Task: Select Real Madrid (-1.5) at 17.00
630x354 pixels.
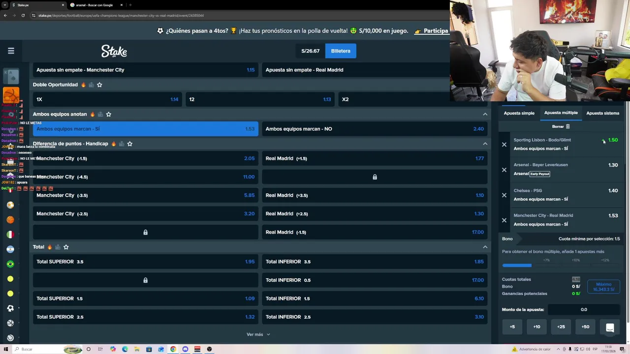Action: [375, 232]
